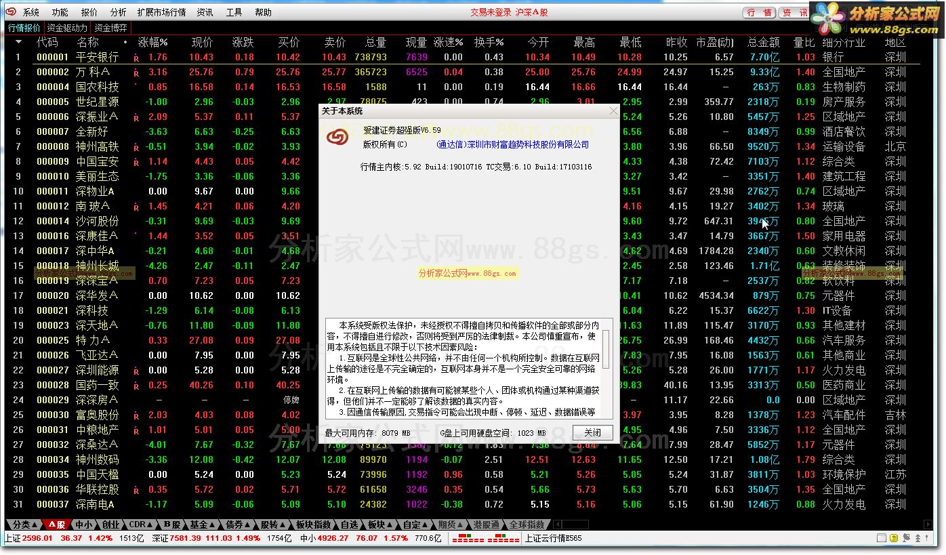Open the 功能 menu
Image resolution: width=946 pixels, height=555 pixels.
[x=60, y=12]
